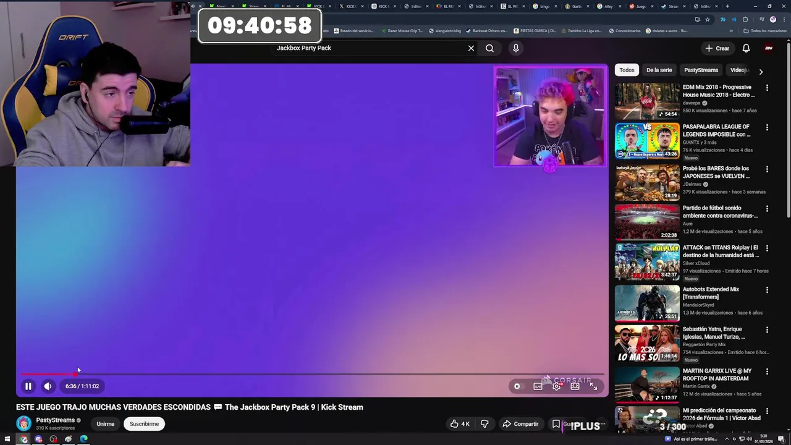Like the video with thumbs up
791x445 pixels.
460,424
